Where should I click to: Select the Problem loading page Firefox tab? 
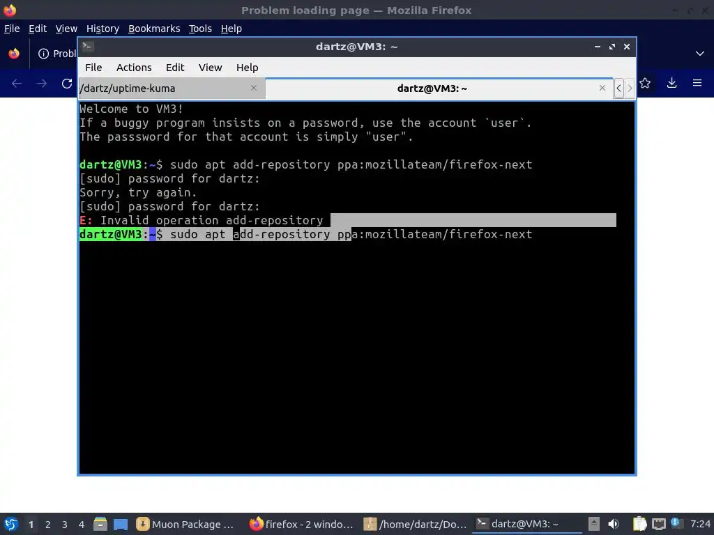[x=56, y=54]
